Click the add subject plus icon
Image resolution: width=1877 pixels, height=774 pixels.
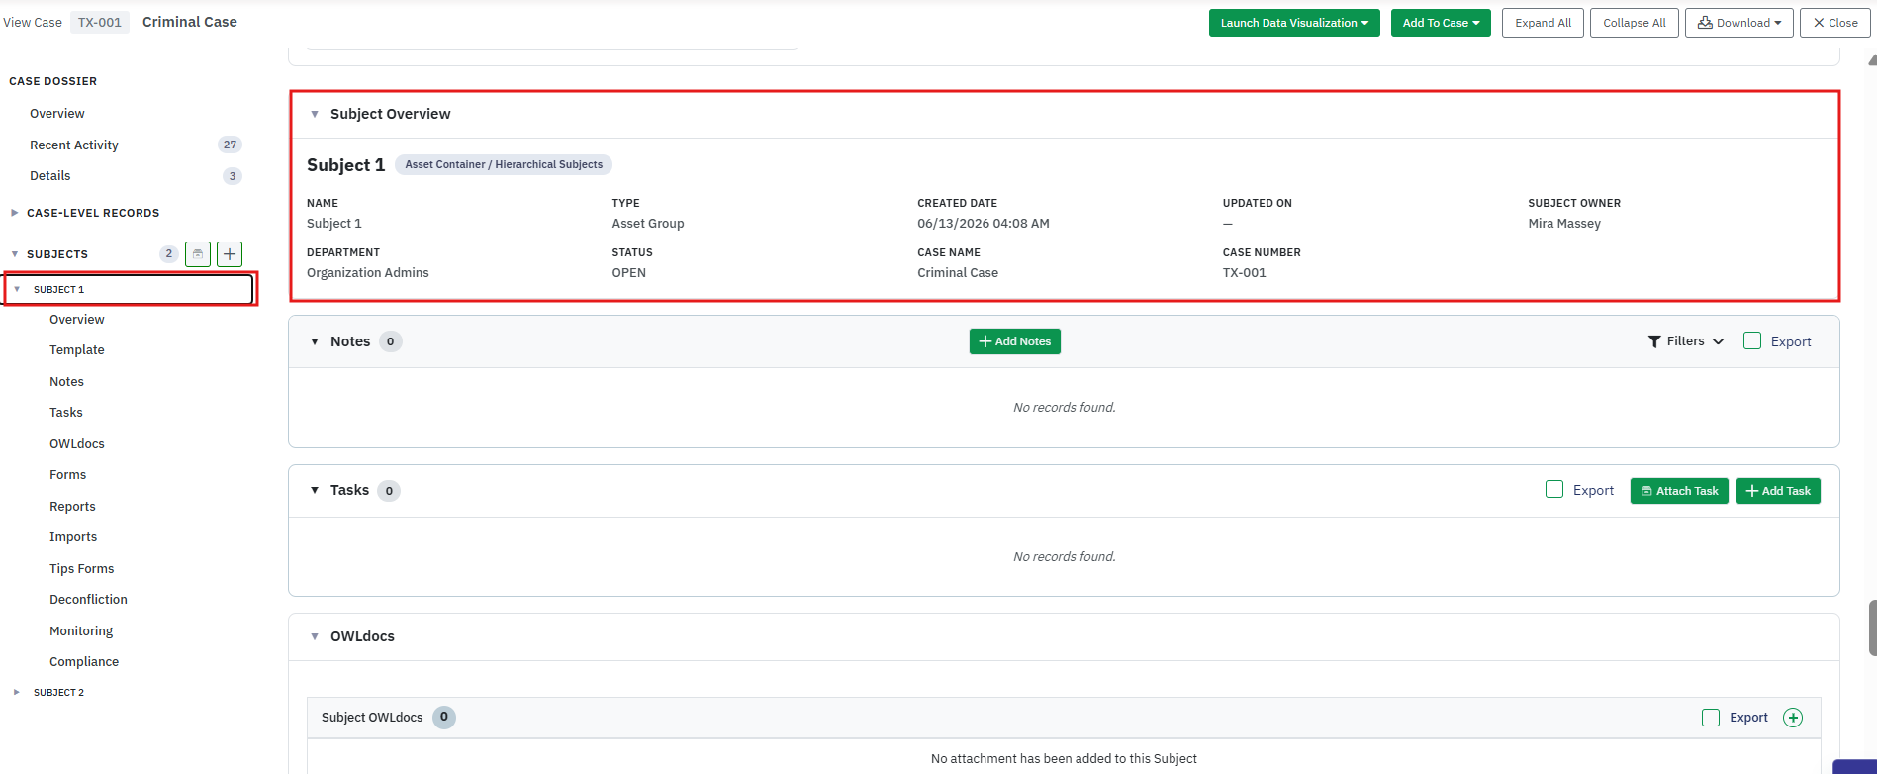[x=230, y=254]
